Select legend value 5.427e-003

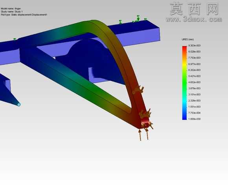[195, 76]
